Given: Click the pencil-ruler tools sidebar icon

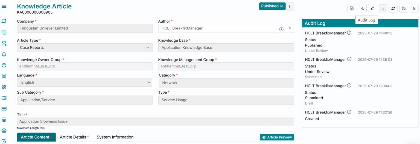Looking at the screenshot, I should pyautogui.click(x=4, y=87).
